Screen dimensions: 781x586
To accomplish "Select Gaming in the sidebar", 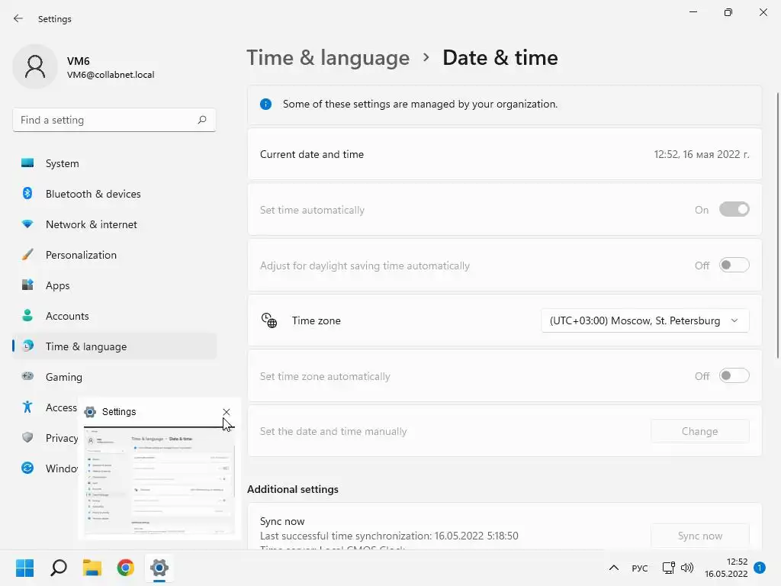I will point(114,377).
